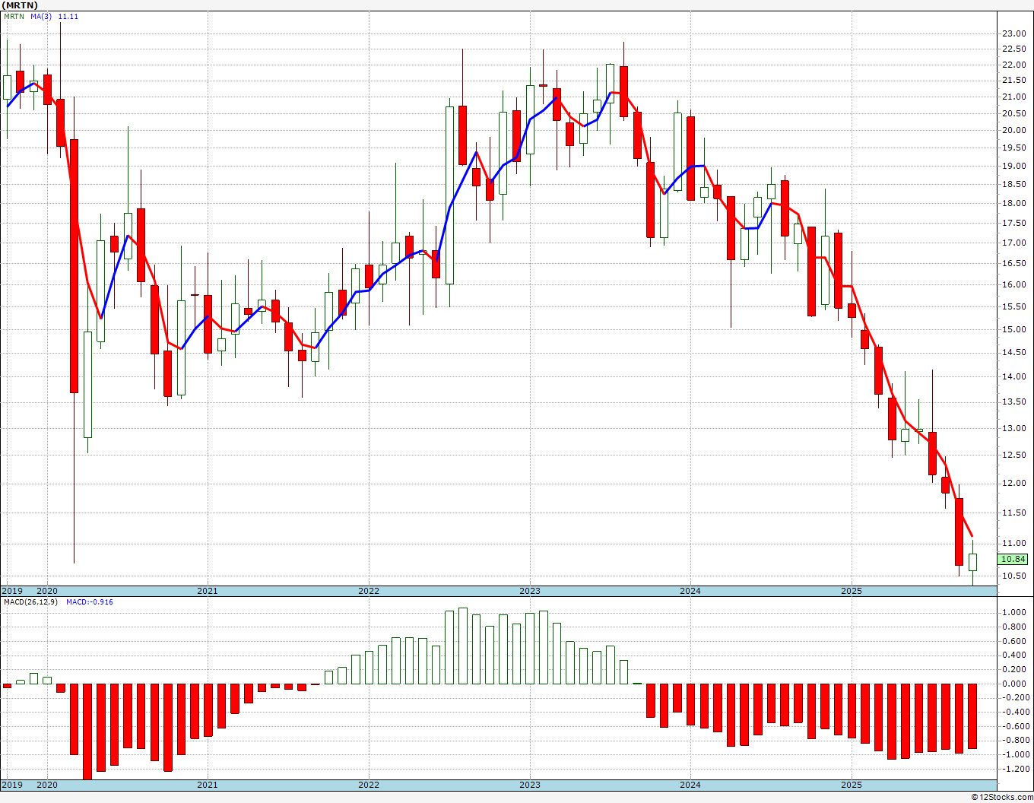The width and height of the screenshot is (1034, 803).
Task: Click positive 1.000 on the MACD axis
Action: tap(1013, 612)
